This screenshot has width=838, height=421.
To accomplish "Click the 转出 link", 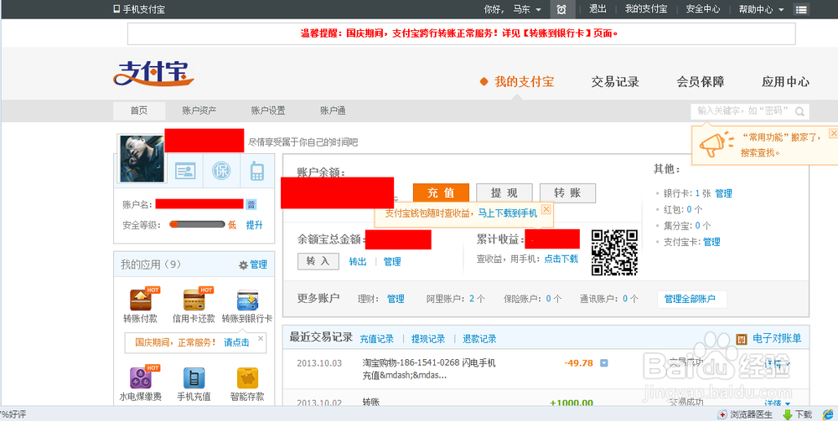I will tap(358, 261).
